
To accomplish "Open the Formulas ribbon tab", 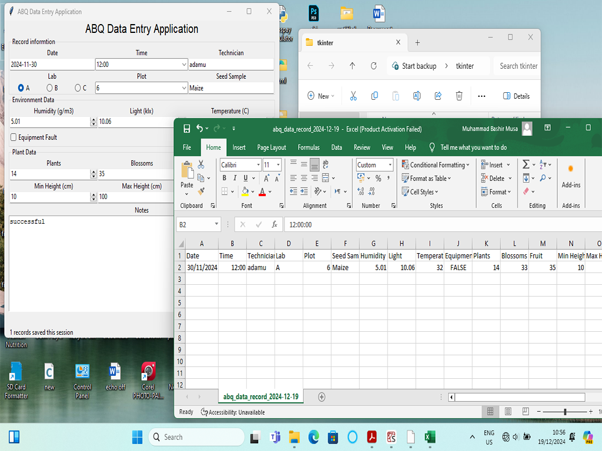I will 309,147.
